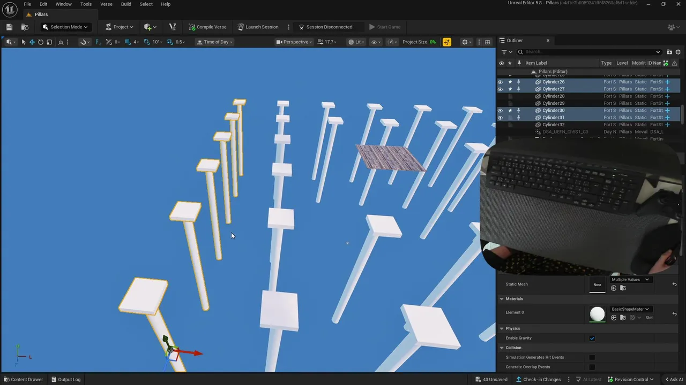Viewport: 686px width, 385px height.
Task: Reset Static Mesh to default value arrow
Action: pyautogui.click(x=674, y=284)
